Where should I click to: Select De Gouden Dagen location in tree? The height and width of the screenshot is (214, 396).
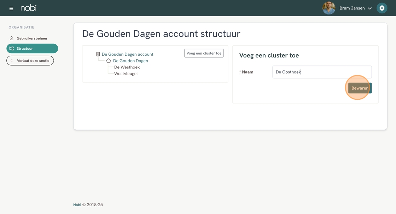[130, 61]
